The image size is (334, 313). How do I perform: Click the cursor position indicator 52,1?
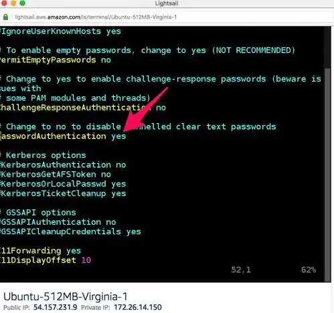[x=241, y=270]
